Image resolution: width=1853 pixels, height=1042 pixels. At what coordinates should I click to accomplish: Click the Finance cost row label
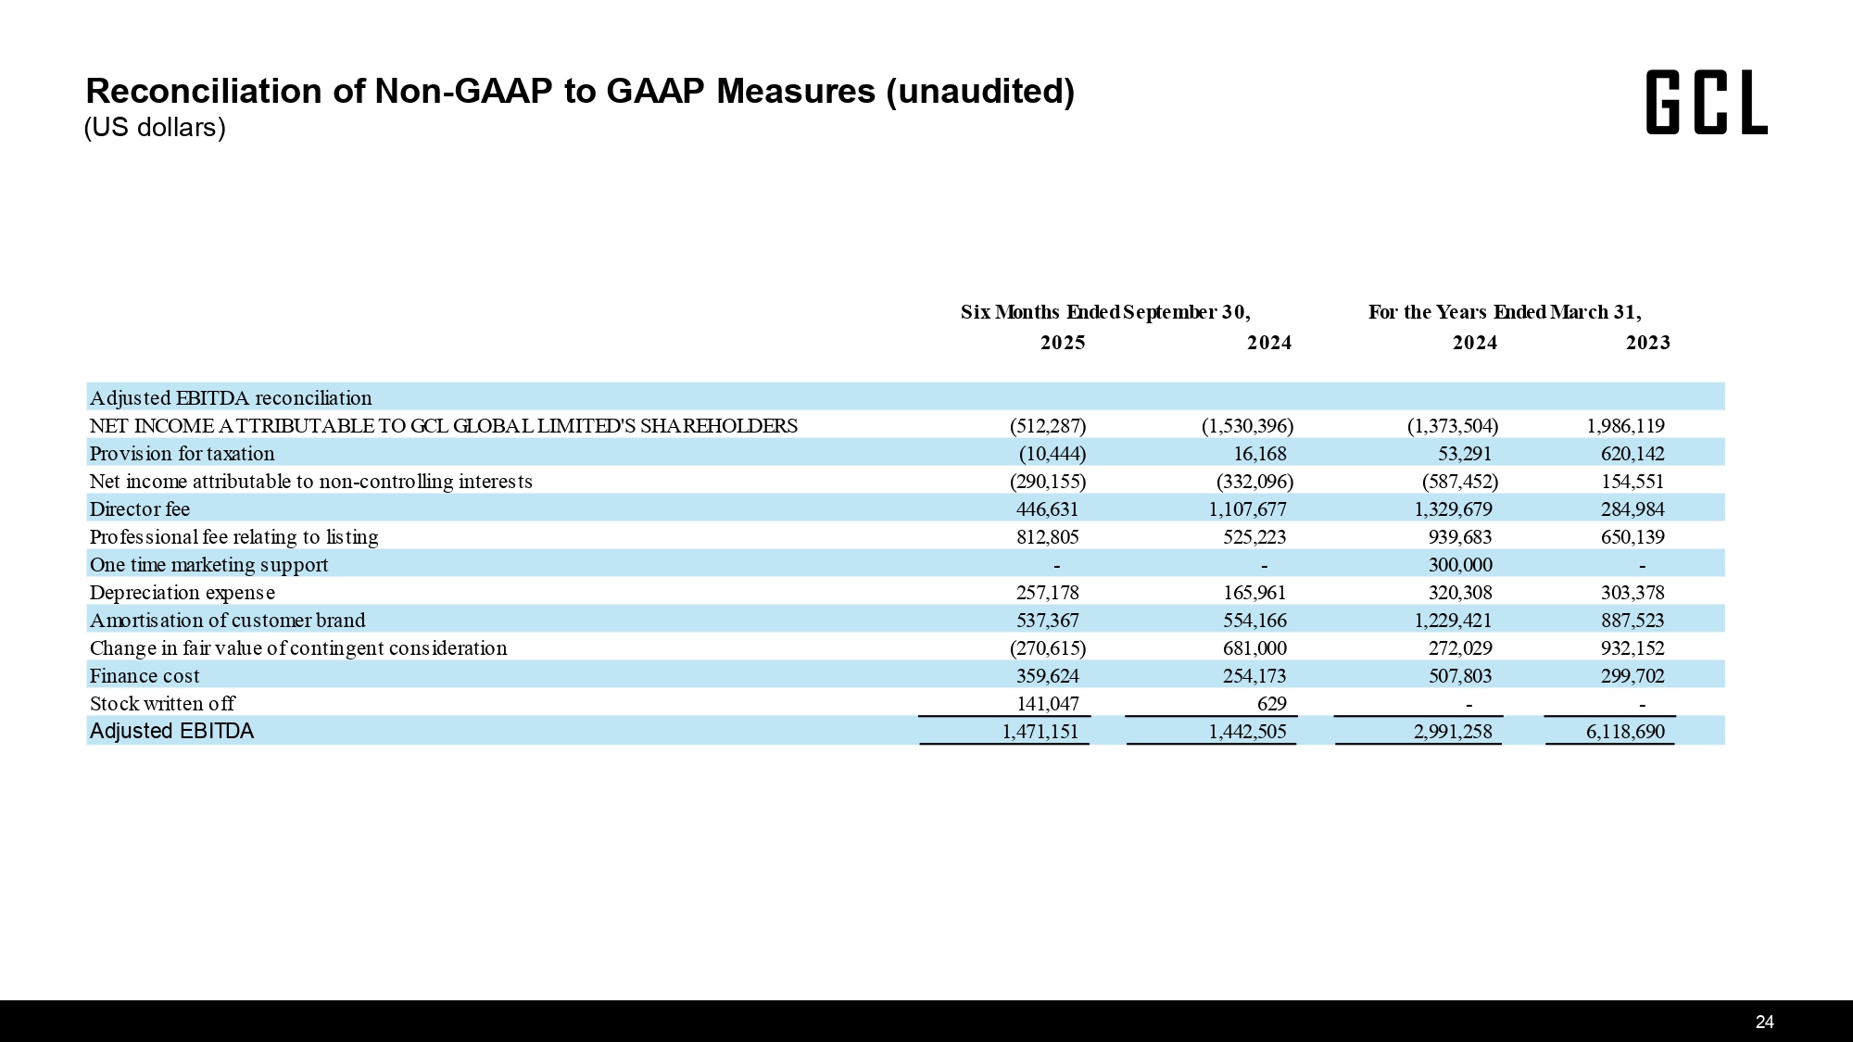click(145, 676)
